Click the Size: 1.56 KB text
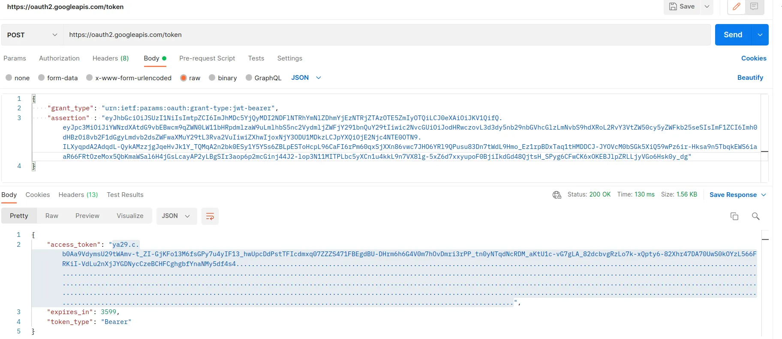782x339 pixels. point(679,194)
